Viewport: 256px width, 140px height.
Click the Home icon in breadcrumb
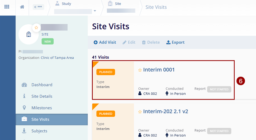coord(22,7)
